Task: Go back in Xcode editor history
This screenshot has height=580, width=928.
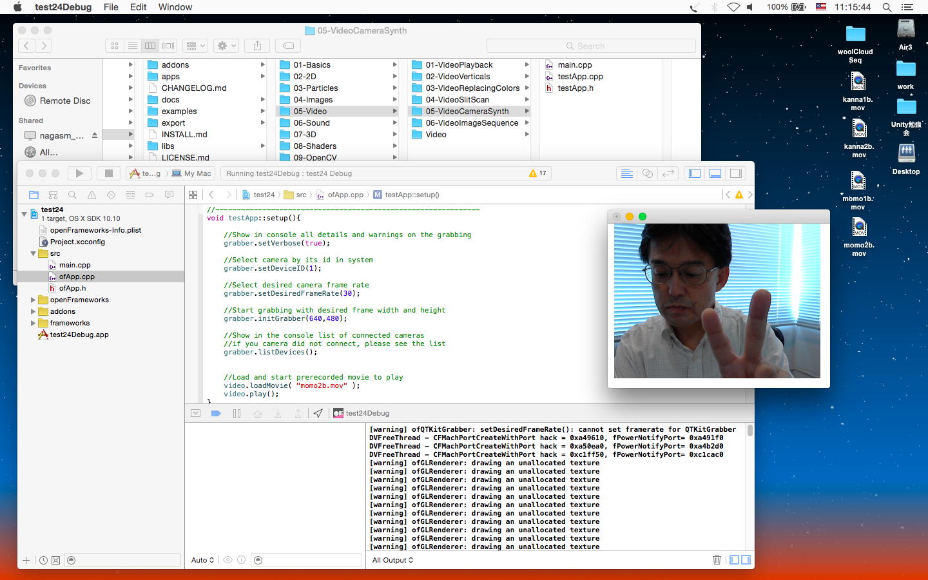Action: click(211, 195)
